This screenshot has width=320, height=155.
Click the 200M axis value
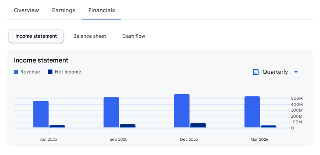[x=297, y=116]
